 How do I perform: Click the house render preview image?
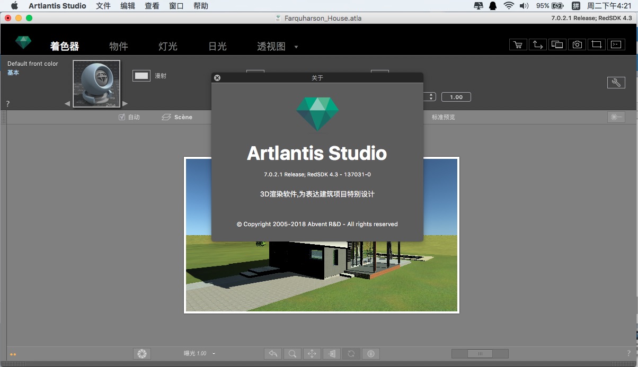pyautogui.click(x=321, y=235)
